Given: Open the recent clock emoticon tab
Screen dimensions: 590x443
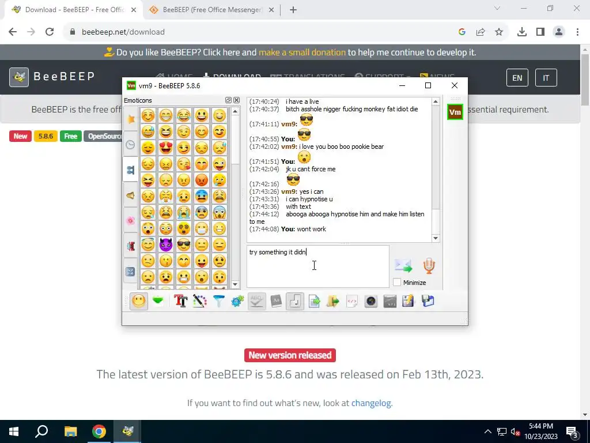Looking at the screenshot, I should coord(131,145).
